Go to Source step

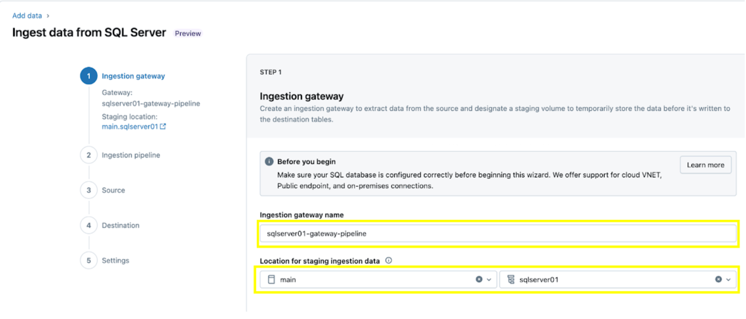click(113, 190)
